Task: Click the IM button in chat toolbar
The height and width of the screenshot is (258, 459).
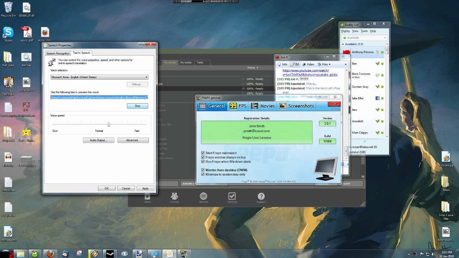Action: click(x=295, y=64)
